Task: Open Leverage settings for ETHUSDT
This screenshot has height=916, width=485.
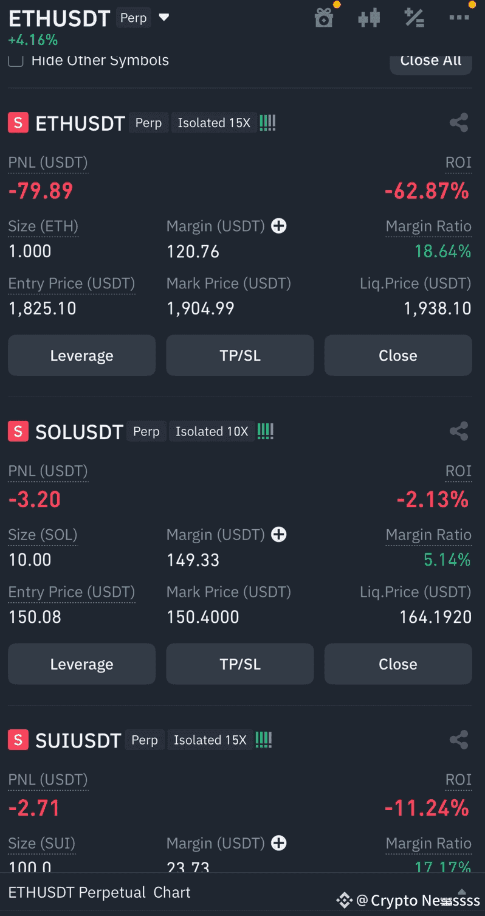Action: pyautogui.click(x=82, y=355)
